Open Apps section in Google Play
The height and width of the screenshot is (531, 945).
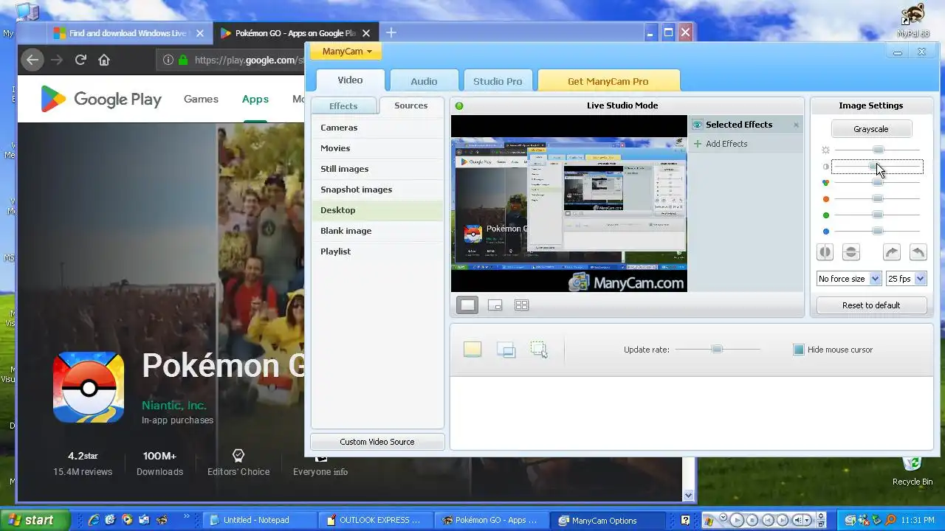tap(255, 99)
